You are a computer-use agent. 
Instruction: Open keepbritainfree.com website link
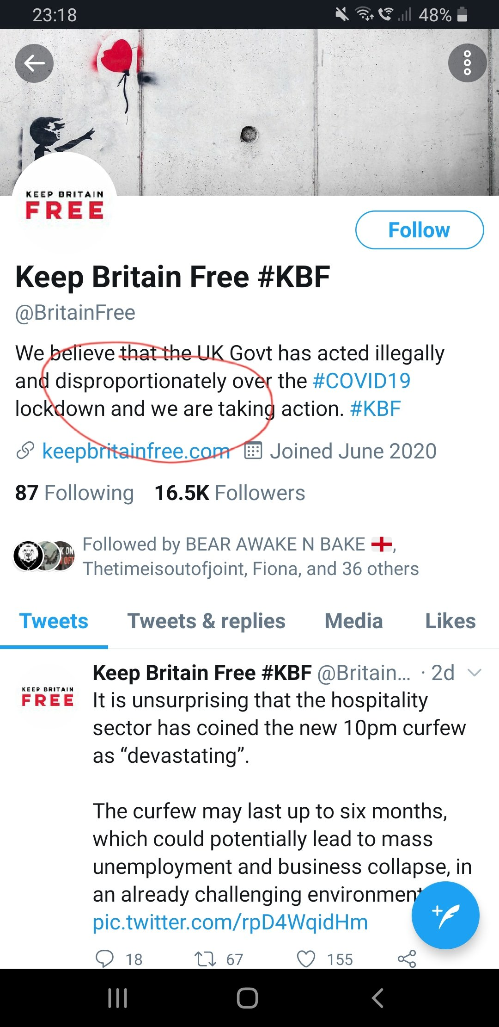(136, 451)
